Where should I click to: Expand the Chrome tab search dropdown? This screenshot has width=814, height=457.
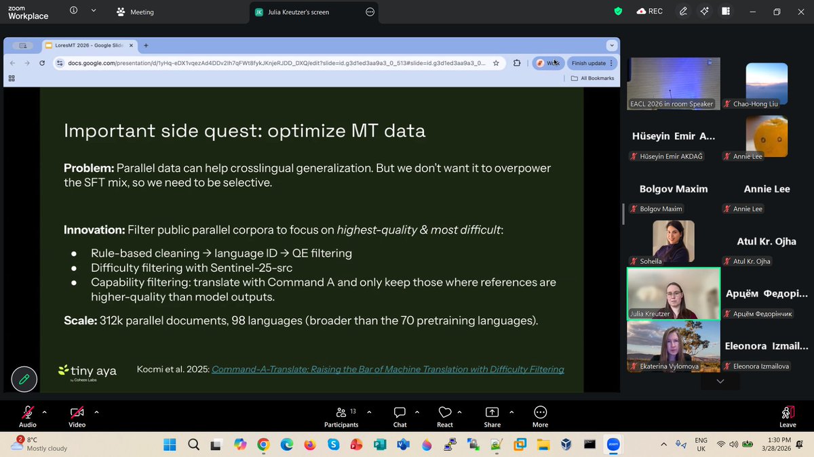(x=612, y=45)
